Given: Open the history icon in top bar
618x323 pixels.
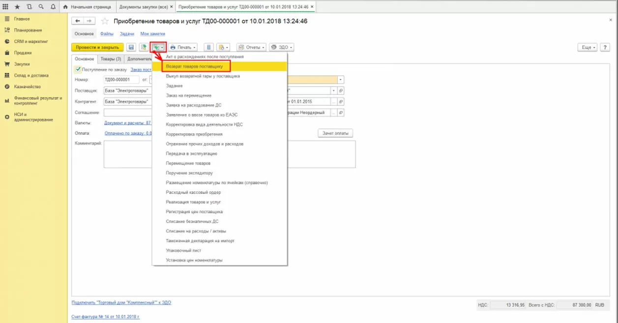Looking at the screenshot, I should [x=29, y=7].
